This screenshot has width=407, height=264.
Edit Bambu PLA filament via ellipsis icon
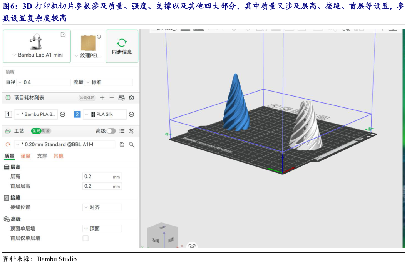tap(62, 114)
